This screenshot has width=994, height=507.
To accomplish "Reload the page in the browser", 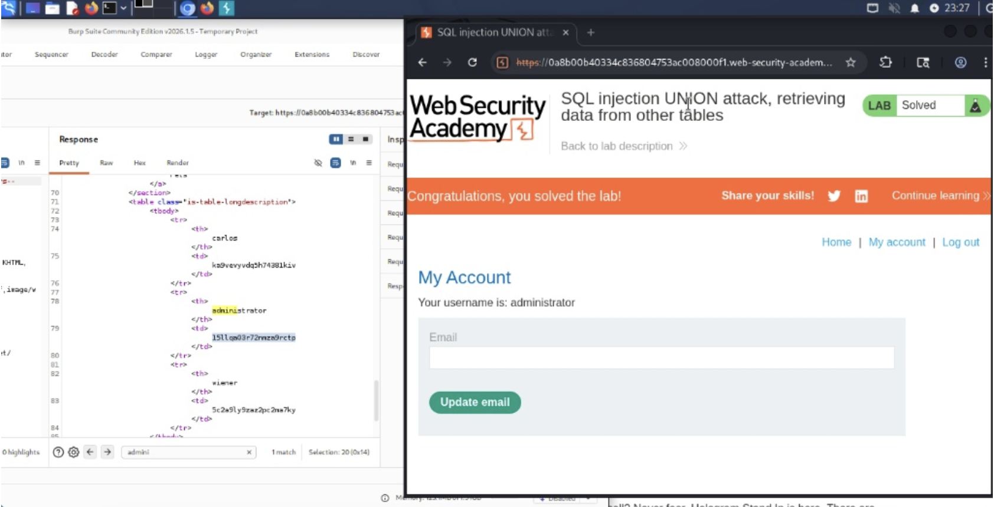I will pos(472,62).
